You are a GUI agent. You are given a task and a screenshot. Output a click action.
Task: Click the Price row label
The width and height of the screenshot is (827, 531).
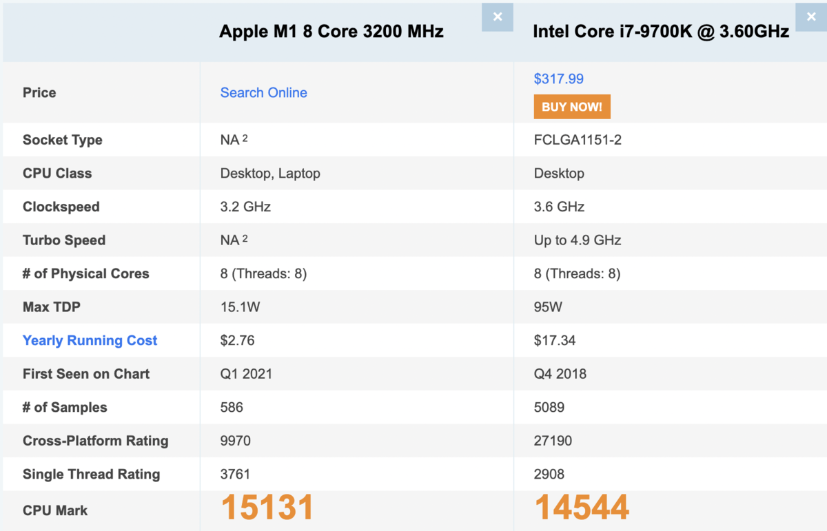(39, 92)
